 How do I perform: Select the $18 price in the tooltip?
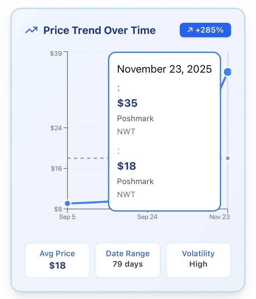click(127, 166)
